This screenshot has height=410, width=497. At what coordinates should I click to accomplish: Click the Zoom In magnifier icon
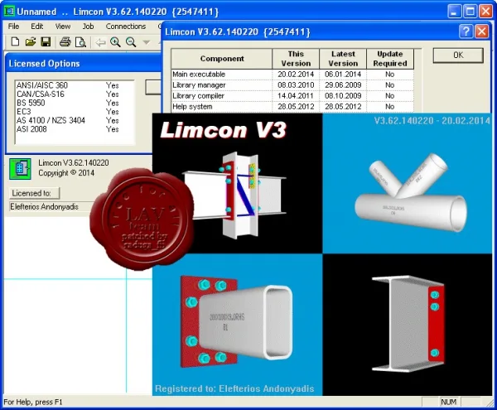[115, 42]
